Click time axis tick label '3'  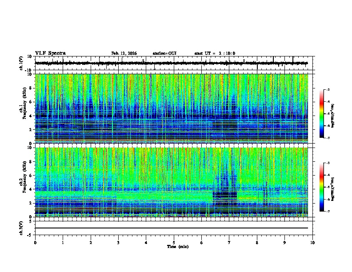coord(118,243)
